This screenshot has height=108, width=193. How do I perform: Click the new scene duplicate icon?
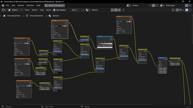[153, 6]
